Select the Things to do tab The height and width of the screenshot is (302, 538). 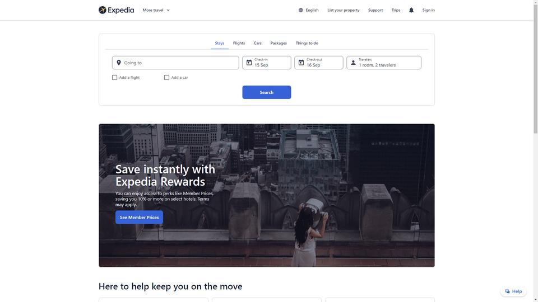(x=307, y=43)
